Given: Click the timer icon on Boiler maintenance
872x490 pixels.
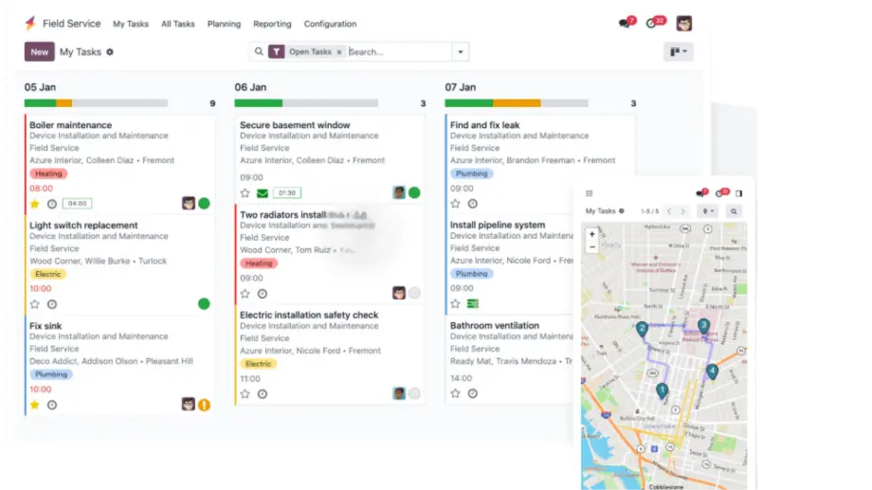Looking at the screenshot, I should point(52,204).
